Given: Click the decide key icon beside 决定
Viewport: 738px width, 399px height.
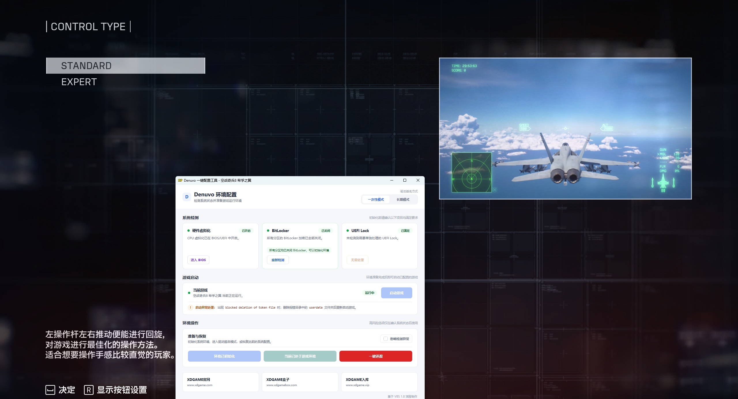Looking at the screenshot, I should [x=50, y=390].
